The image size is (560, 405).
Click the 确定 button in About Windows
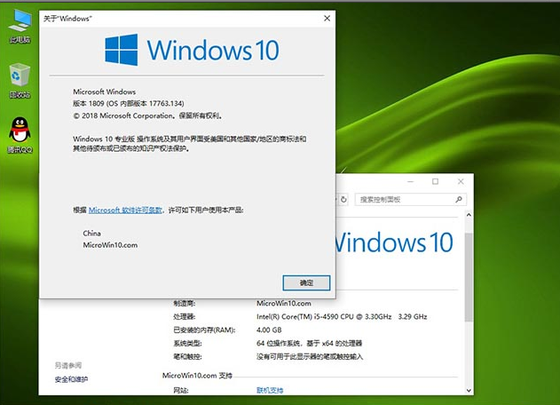pos(306,282)
